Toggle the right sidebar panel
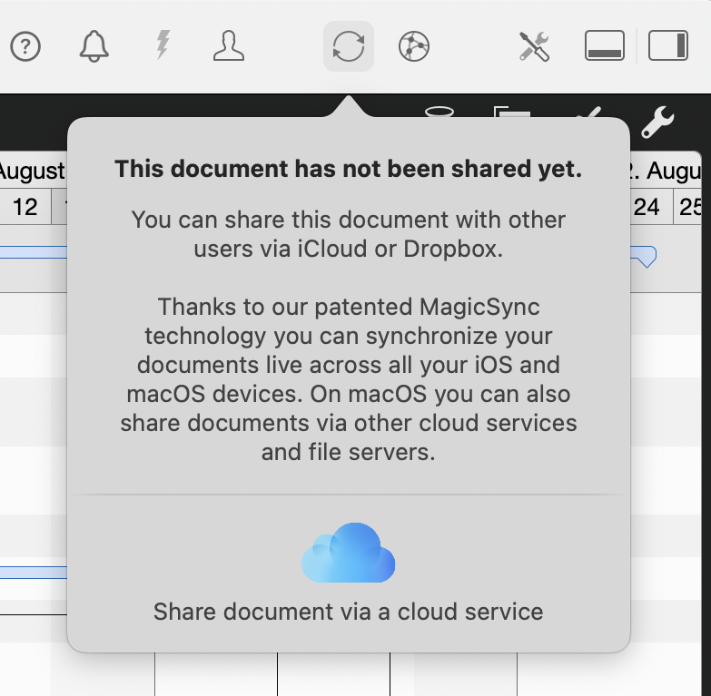The width and height of the screenshot is (711, 696). tap(668, 45)
